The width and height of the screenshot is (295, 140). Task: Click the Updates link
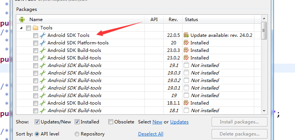[179, 122]
